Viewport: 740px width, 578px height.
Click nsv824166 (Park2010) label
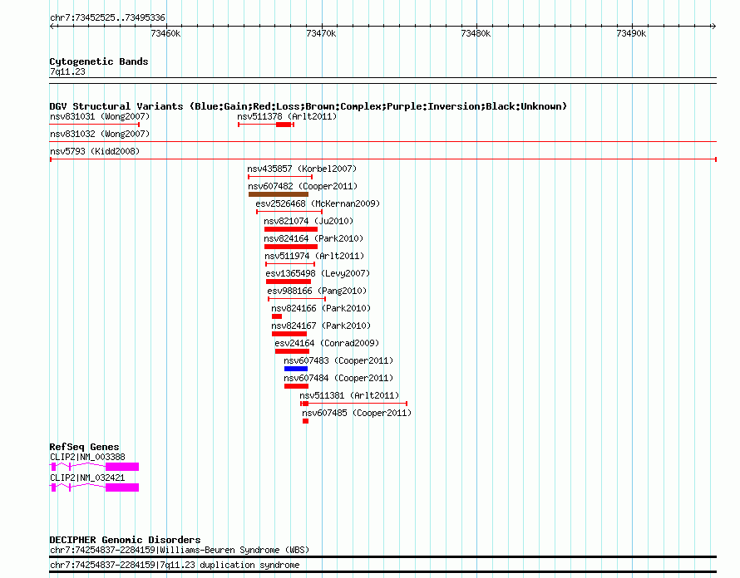tap(321, 308)
